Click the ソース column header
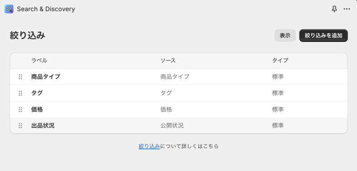The width and height of the screenshot is (357, 171). tap(168, 61)
